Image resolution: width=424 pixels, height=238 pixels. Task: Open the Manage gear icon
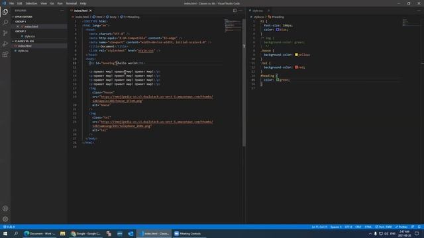click(5, 219)
